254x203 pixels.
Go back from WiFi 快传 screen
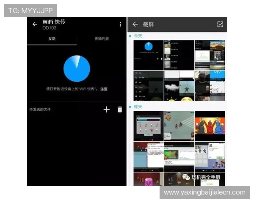[35, 25]
